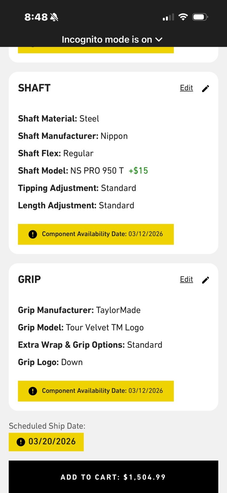Screen dimensions: 227x493
Task: Tap Shaft Component Availability Date banner
Action: [x=96, y=234]
